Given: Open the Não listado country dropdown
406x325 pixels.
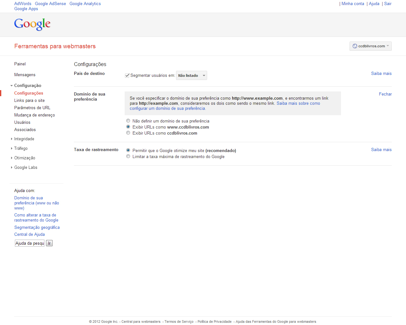Looking at the screenshot, I should pyautogui.click(x=191, y=76).
